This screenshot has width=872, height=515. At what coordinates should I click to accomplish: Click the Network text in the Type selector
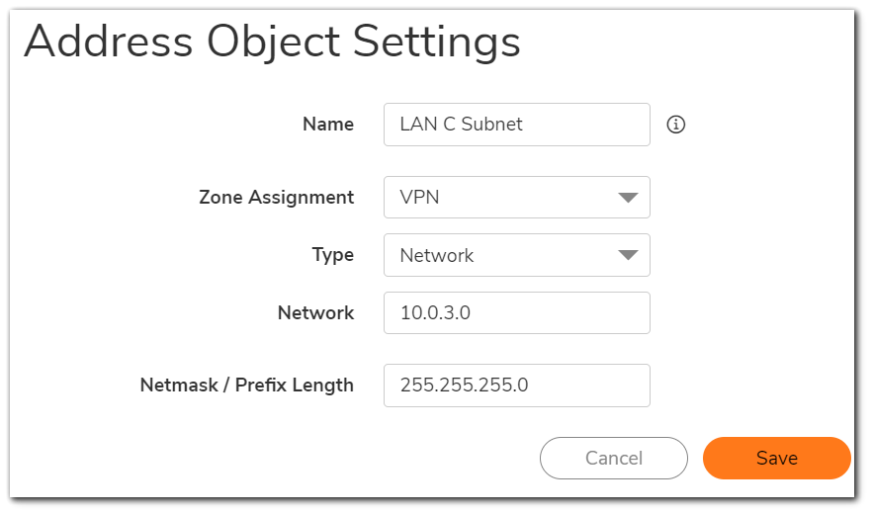pyautogui.click(x=437, y=255)
